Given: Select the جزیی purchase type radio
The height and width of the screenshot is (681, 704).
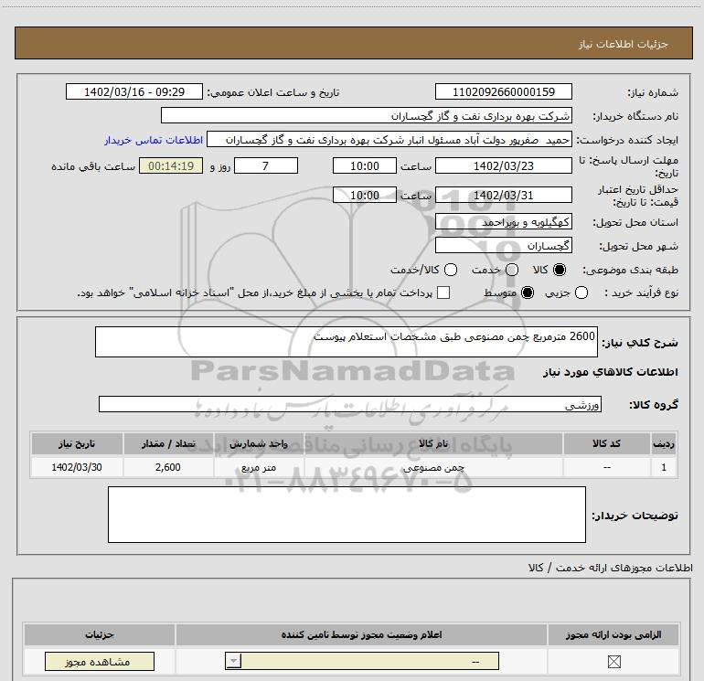Looking at the screenshot, I should pyautogui.click(x=581, y=293).
